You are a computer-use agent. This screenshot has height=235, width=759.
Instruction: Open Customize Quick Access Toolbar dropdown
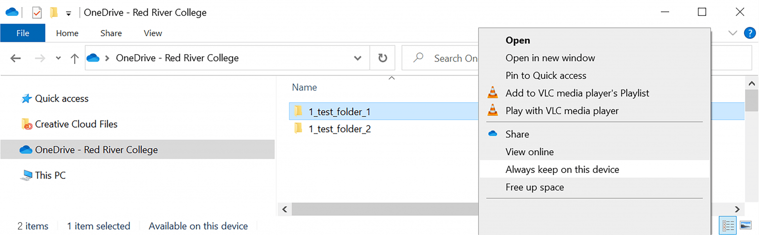click(x=69, y=13)
